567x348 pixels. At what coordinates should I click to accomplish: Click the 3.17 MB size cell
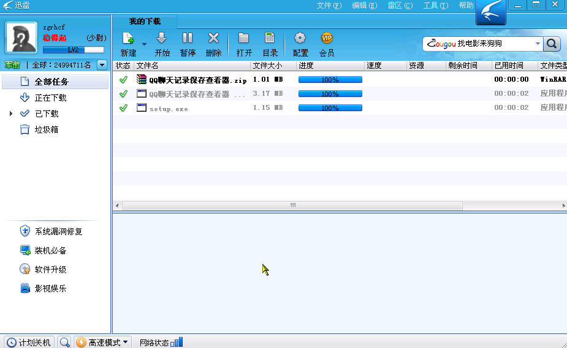click(268, 93)
